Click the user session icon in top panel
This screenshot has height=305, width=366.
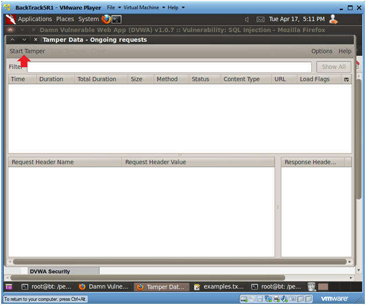pyautogui.click(x=333, y=19)
